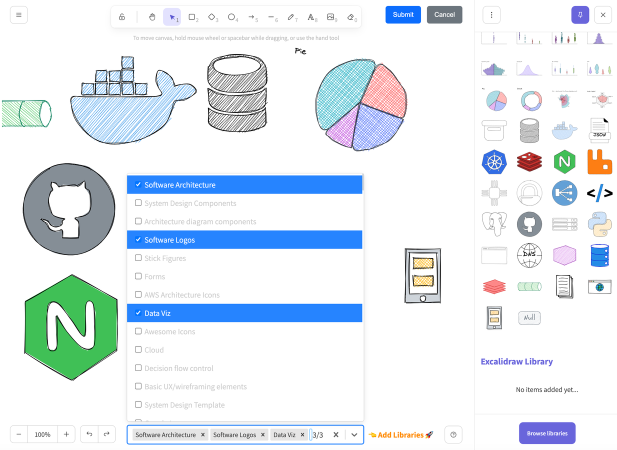Add the PostgreSQL elephant library item
The width and height of the screenshot is (617, 450).
(x=494, y=223)
